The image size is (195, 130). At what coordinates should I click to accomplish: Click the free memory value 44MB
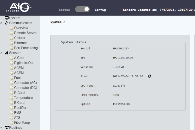pyautogui.click(x=116, y=95)
